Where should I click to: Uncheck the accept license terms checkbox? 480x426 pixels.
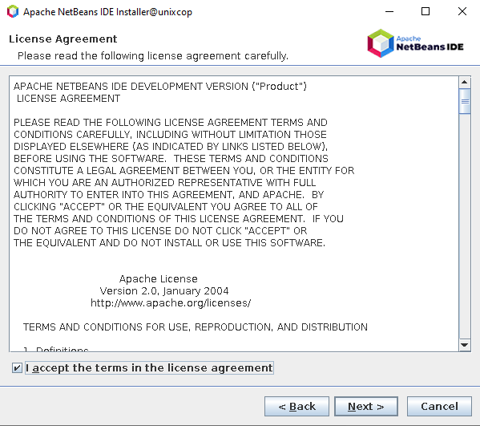17,367
